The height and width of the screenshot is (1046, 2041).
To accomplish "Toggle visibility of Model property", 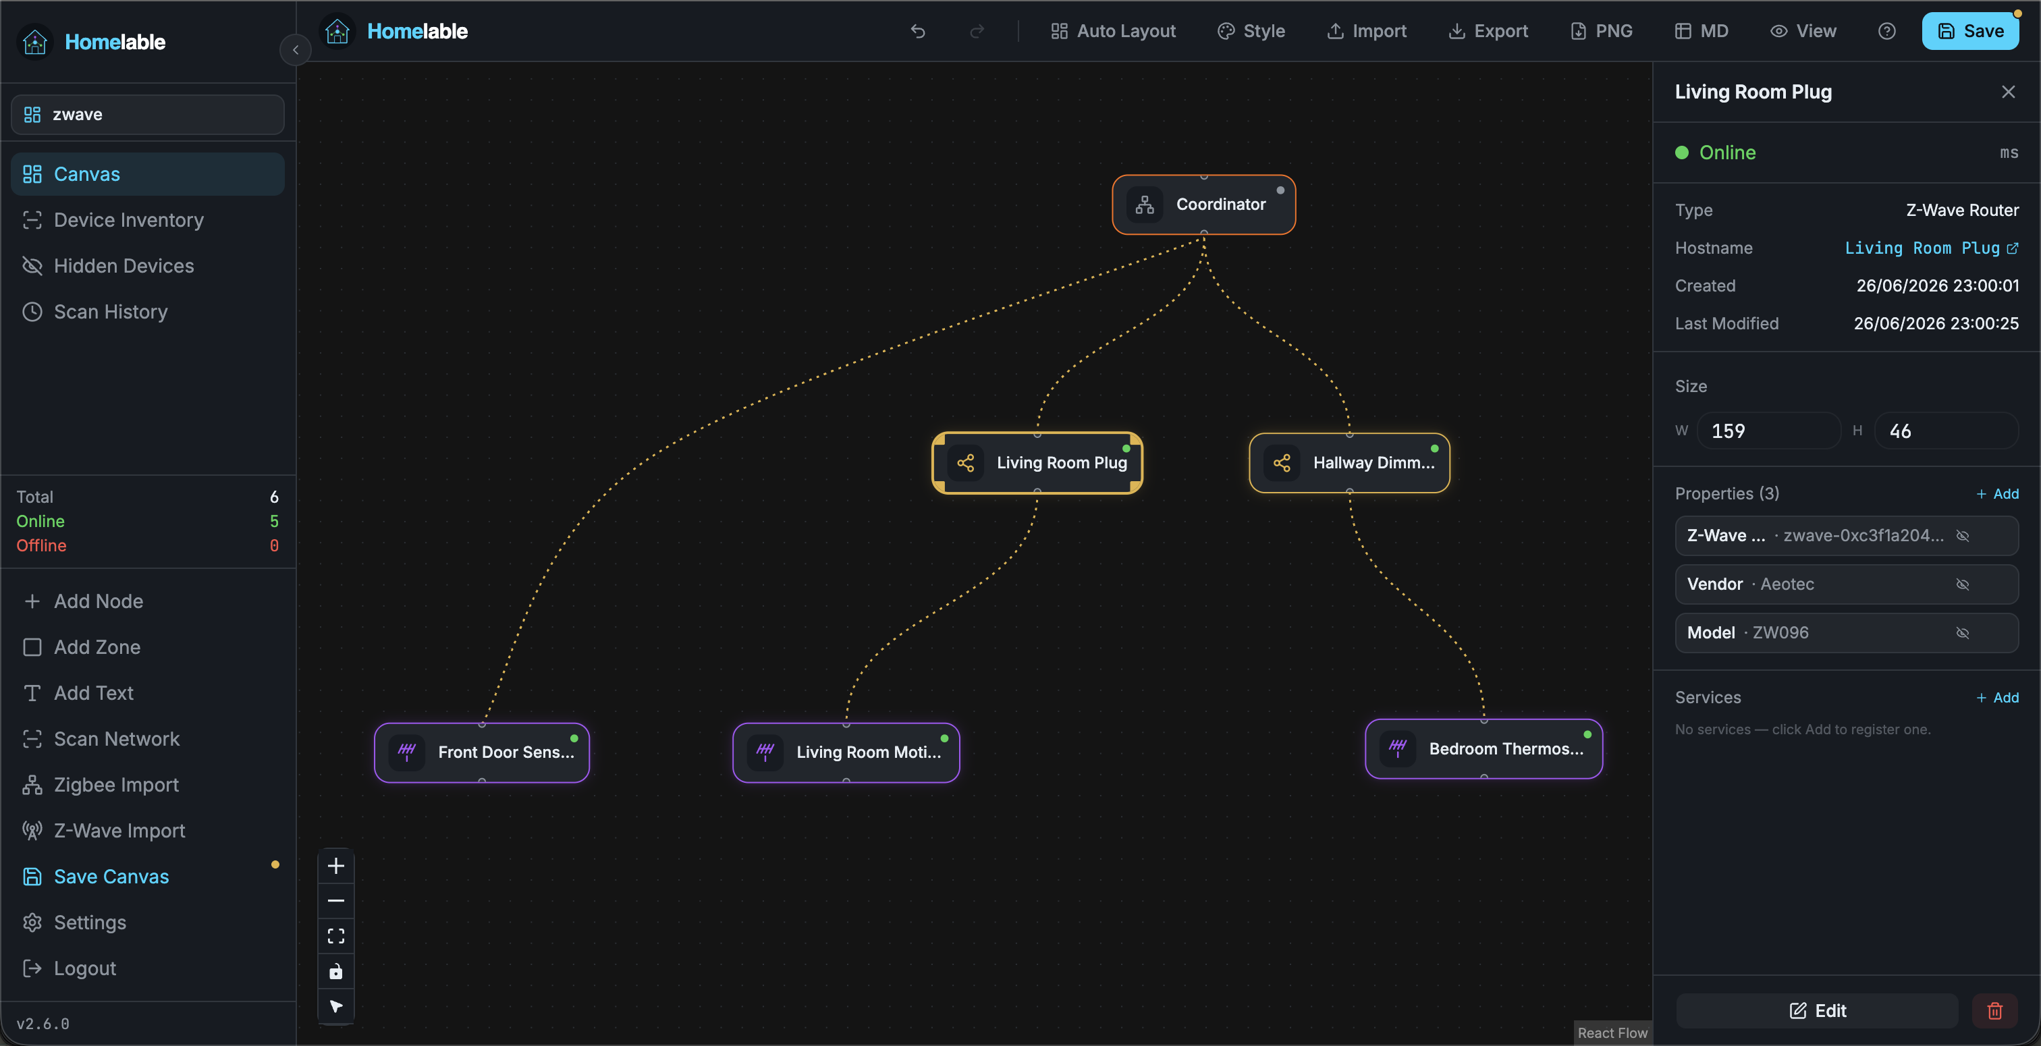I will 1963,633.
